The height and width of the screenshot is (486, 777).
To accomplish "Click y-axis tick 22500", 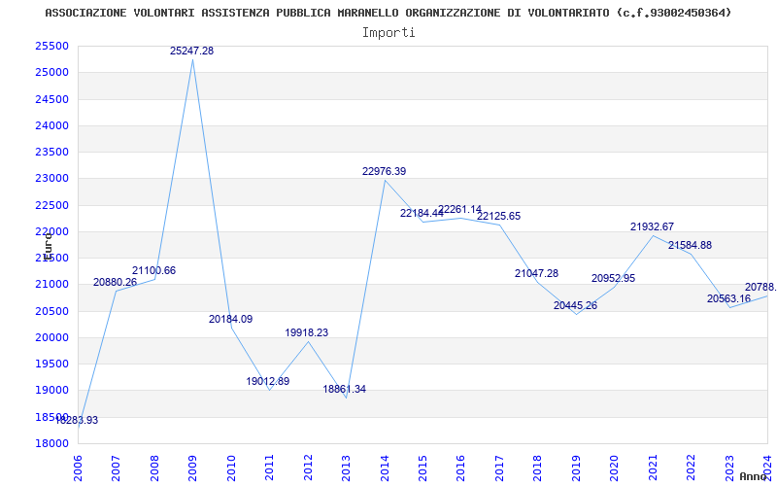I will (51, 205).
